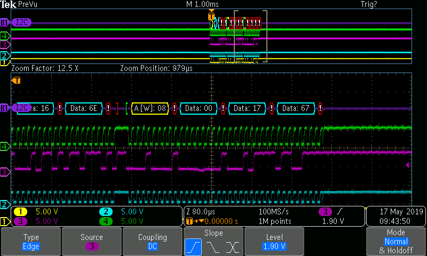Click the 0.00000 s trigger delay readout

pyautogui.click(x=221, y=221)
